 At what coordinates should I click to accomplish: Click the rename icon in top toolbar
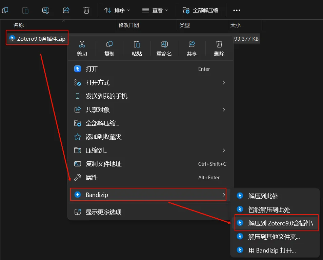pyautogui.click(x=45, y=10)
